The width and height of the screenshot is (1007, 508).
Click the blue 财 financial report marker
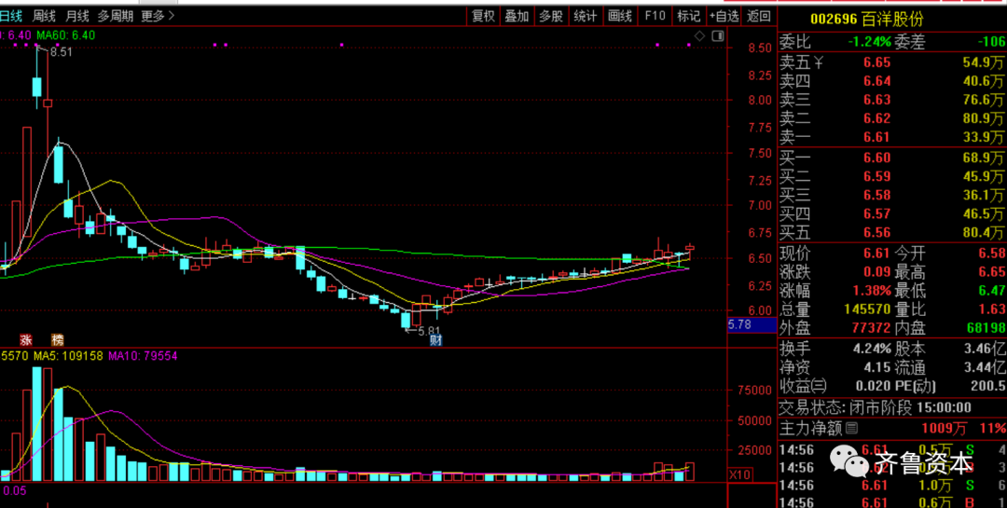pyautogui.click(x=436, y=340)
